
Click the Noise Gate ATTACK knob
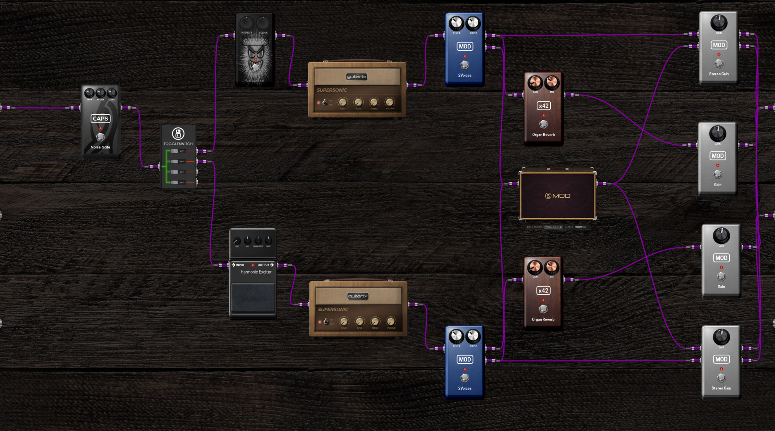pyautogui.click(x=100, y=93)
